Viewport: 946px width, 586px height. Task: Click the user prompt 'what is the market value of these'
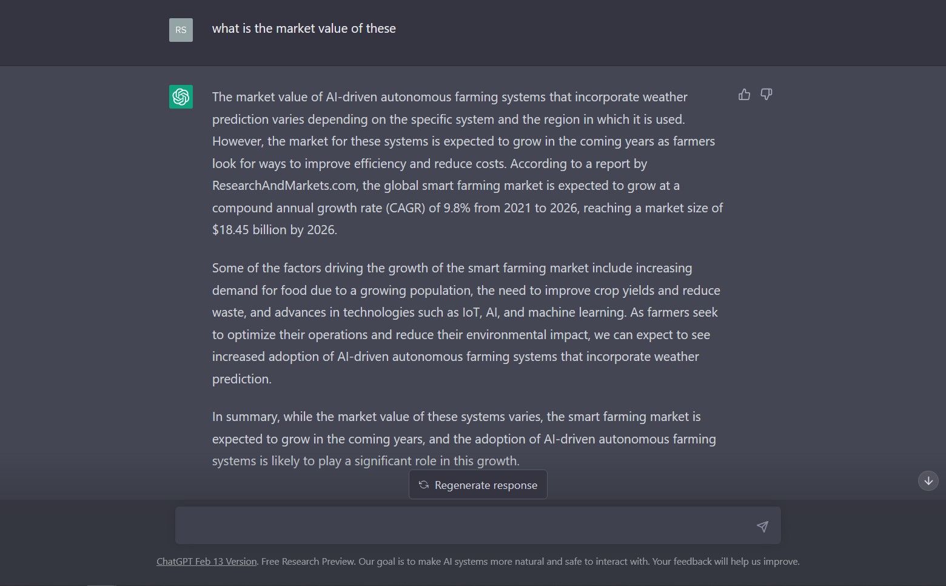304,29
